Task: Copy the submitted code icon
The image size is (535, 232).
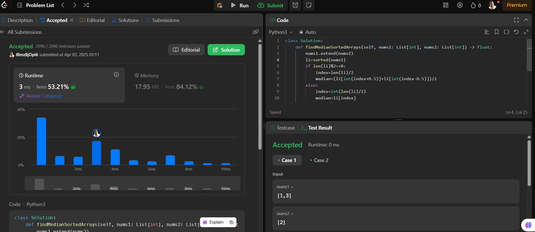Action: coord(231,222)
